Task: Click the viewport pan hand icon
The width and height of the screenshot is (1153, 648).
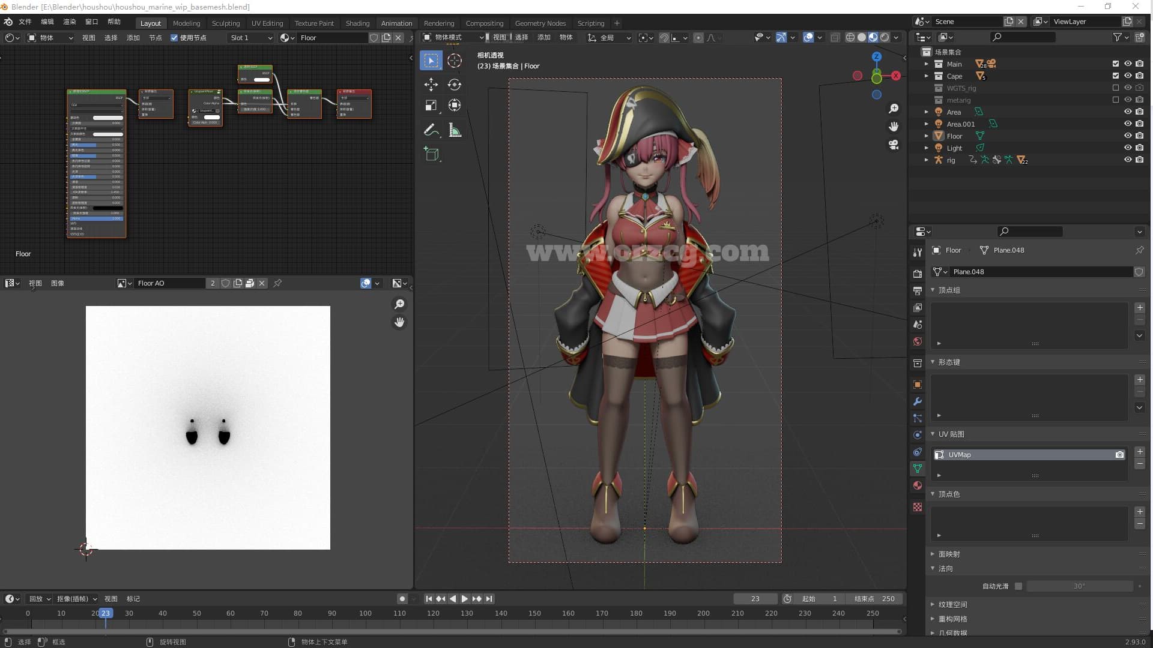Action: coord(894,127)
